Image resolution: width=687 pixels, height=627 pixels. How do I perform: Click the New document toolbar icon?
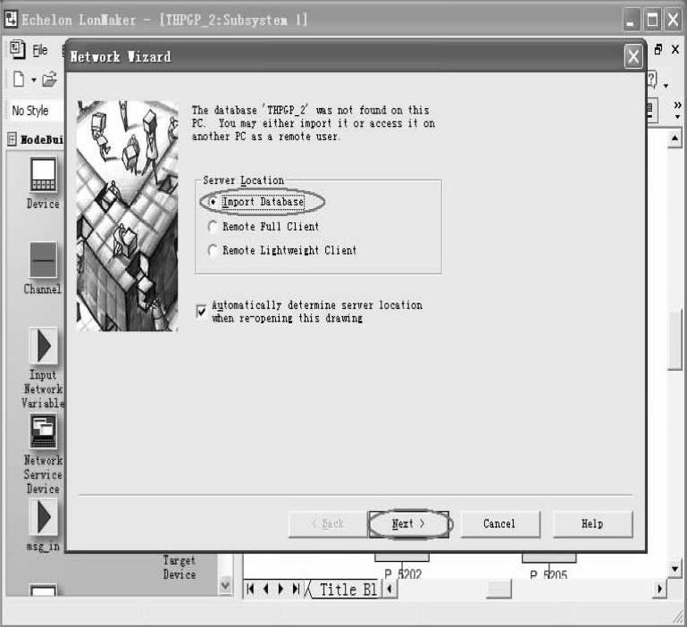pos(19,79)
